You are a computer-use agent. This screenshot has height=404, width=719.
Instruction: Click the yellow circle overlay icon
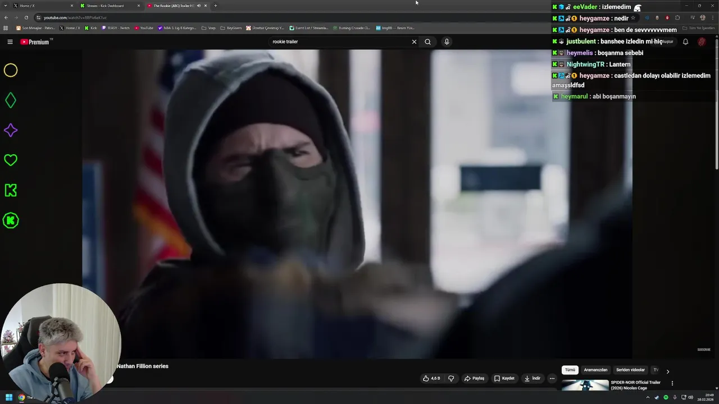(11, 70)
